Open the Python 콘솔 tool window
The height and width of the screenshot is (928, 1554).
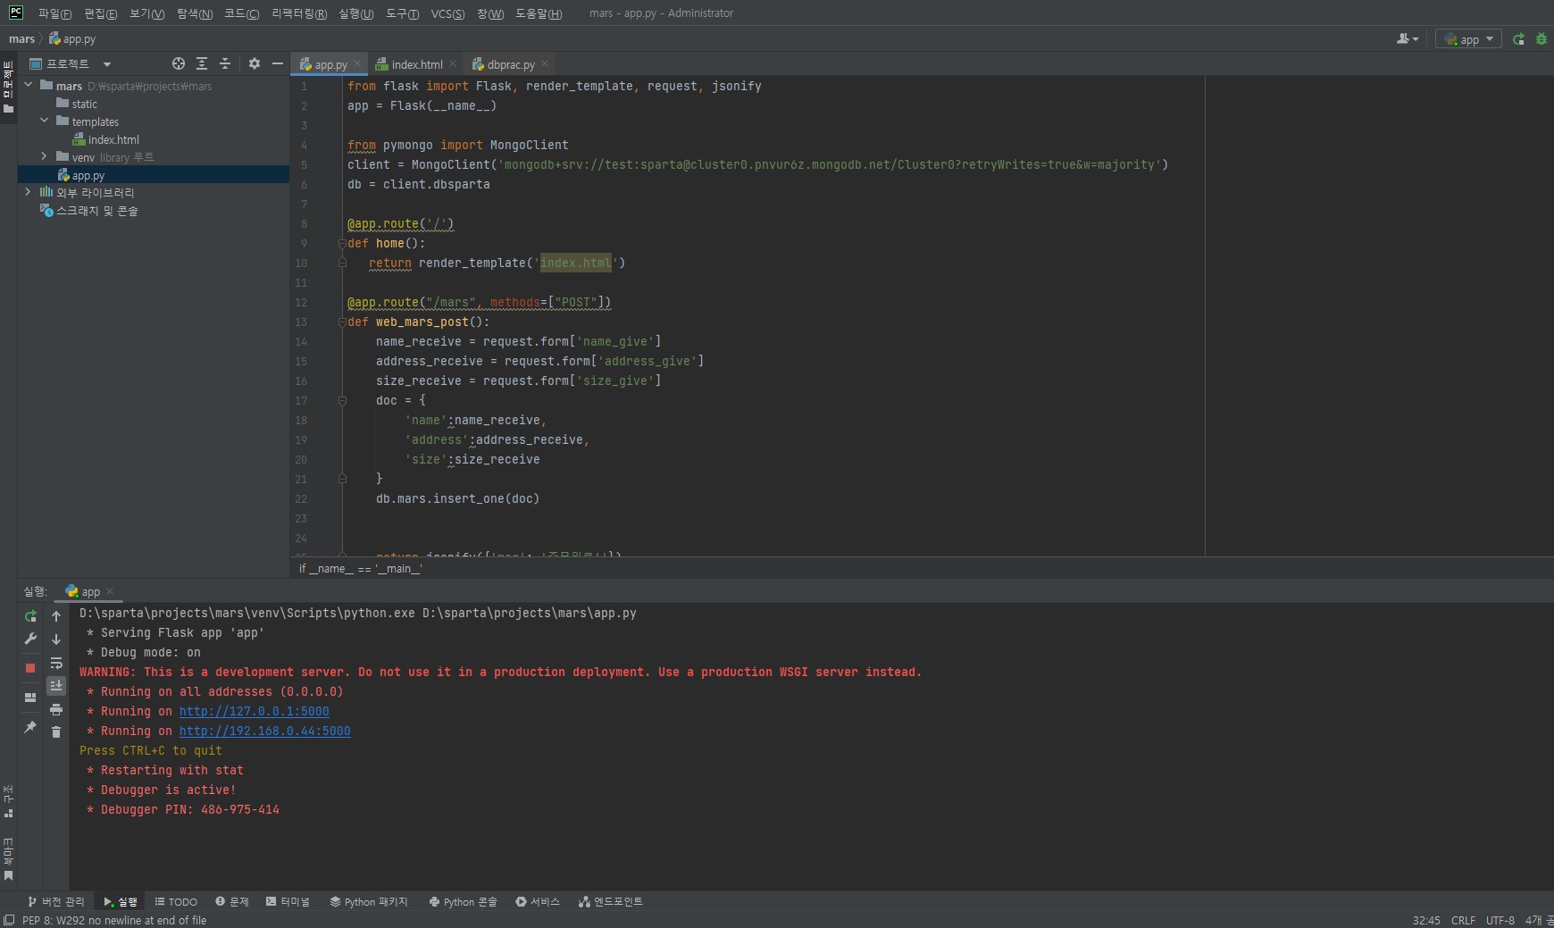pyautogui.click(x=463, y=901)
